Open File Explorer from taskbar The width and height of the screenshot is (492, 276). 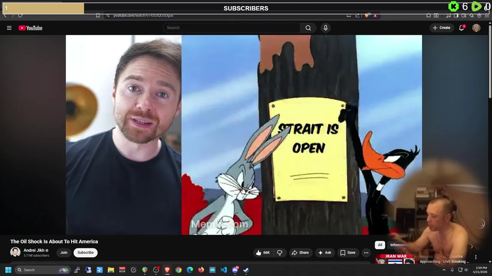(111, 270)
